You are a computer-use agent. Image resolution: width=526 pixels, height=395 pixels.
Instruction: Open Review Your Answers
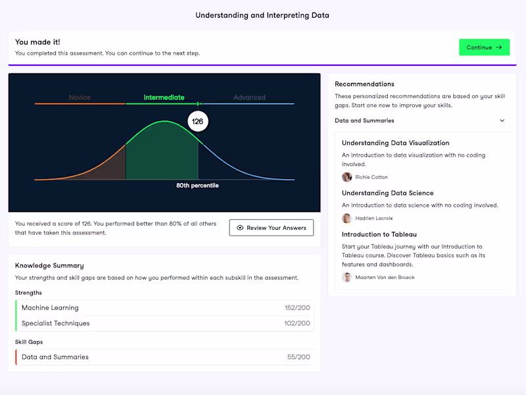(x=272, y=228)
